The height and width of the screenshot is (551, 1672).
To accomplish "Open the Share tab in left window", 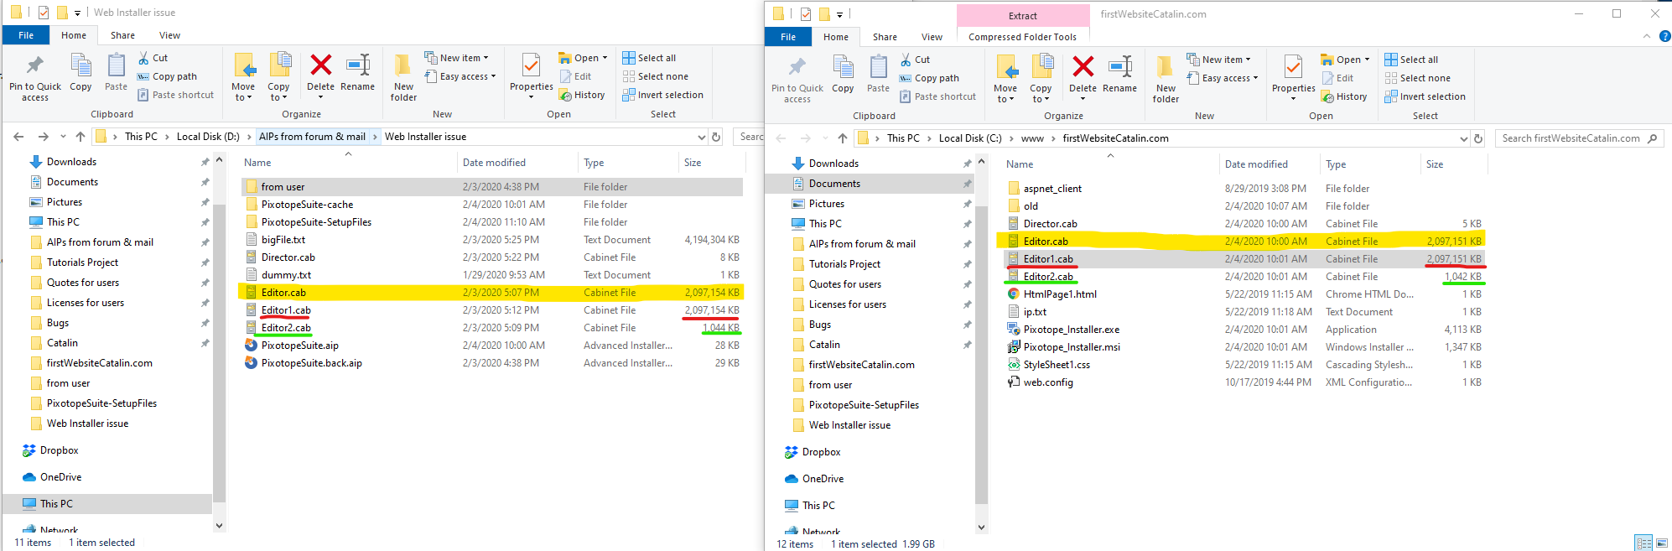I will pos(122,35).
